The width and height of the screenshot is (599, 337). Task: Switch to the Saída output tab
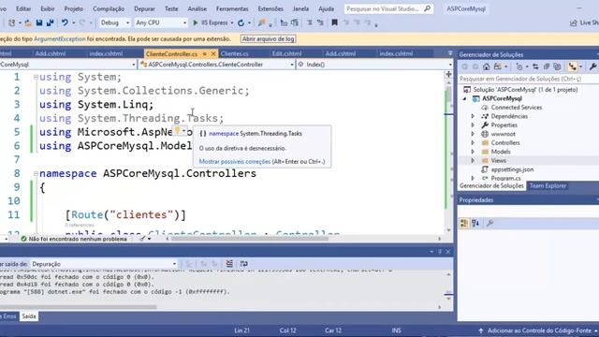pos(29,316)
